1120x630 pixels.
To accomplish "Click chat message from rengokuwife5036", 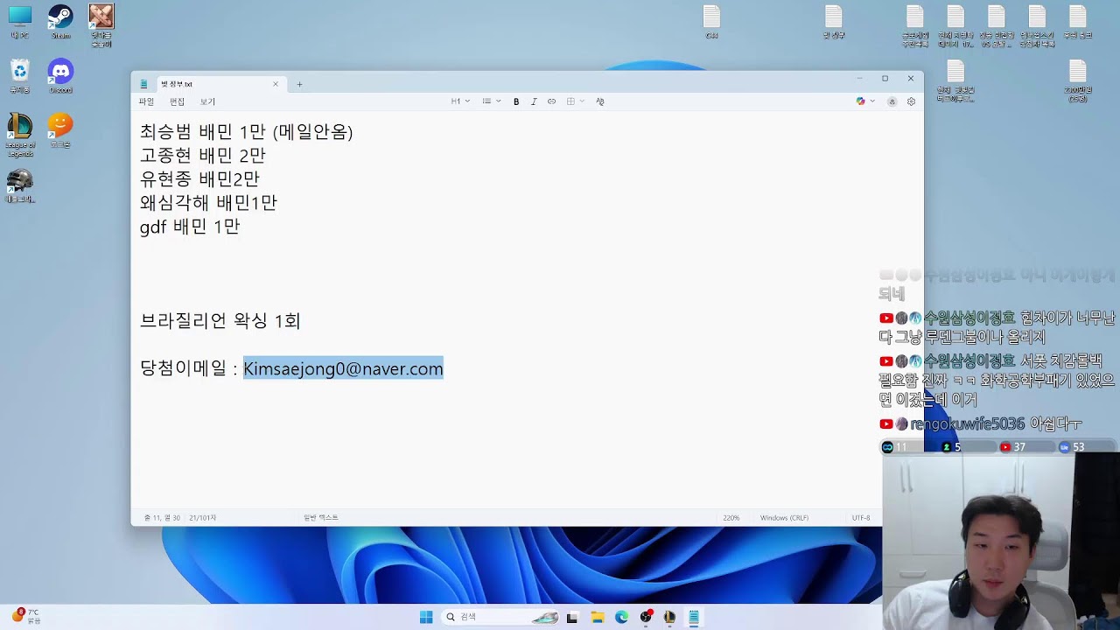I will coord(981,424).
